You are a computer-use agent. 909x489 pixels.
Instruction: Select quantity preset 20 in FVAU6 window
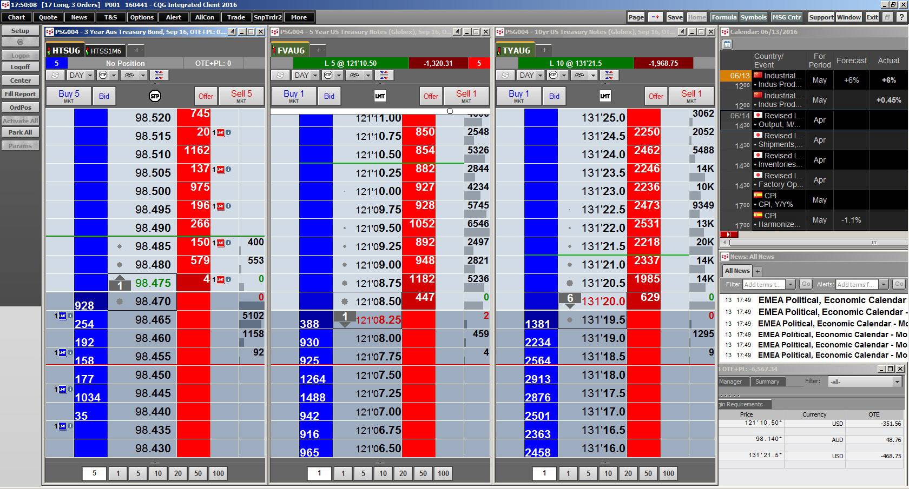tap(403, 473)
